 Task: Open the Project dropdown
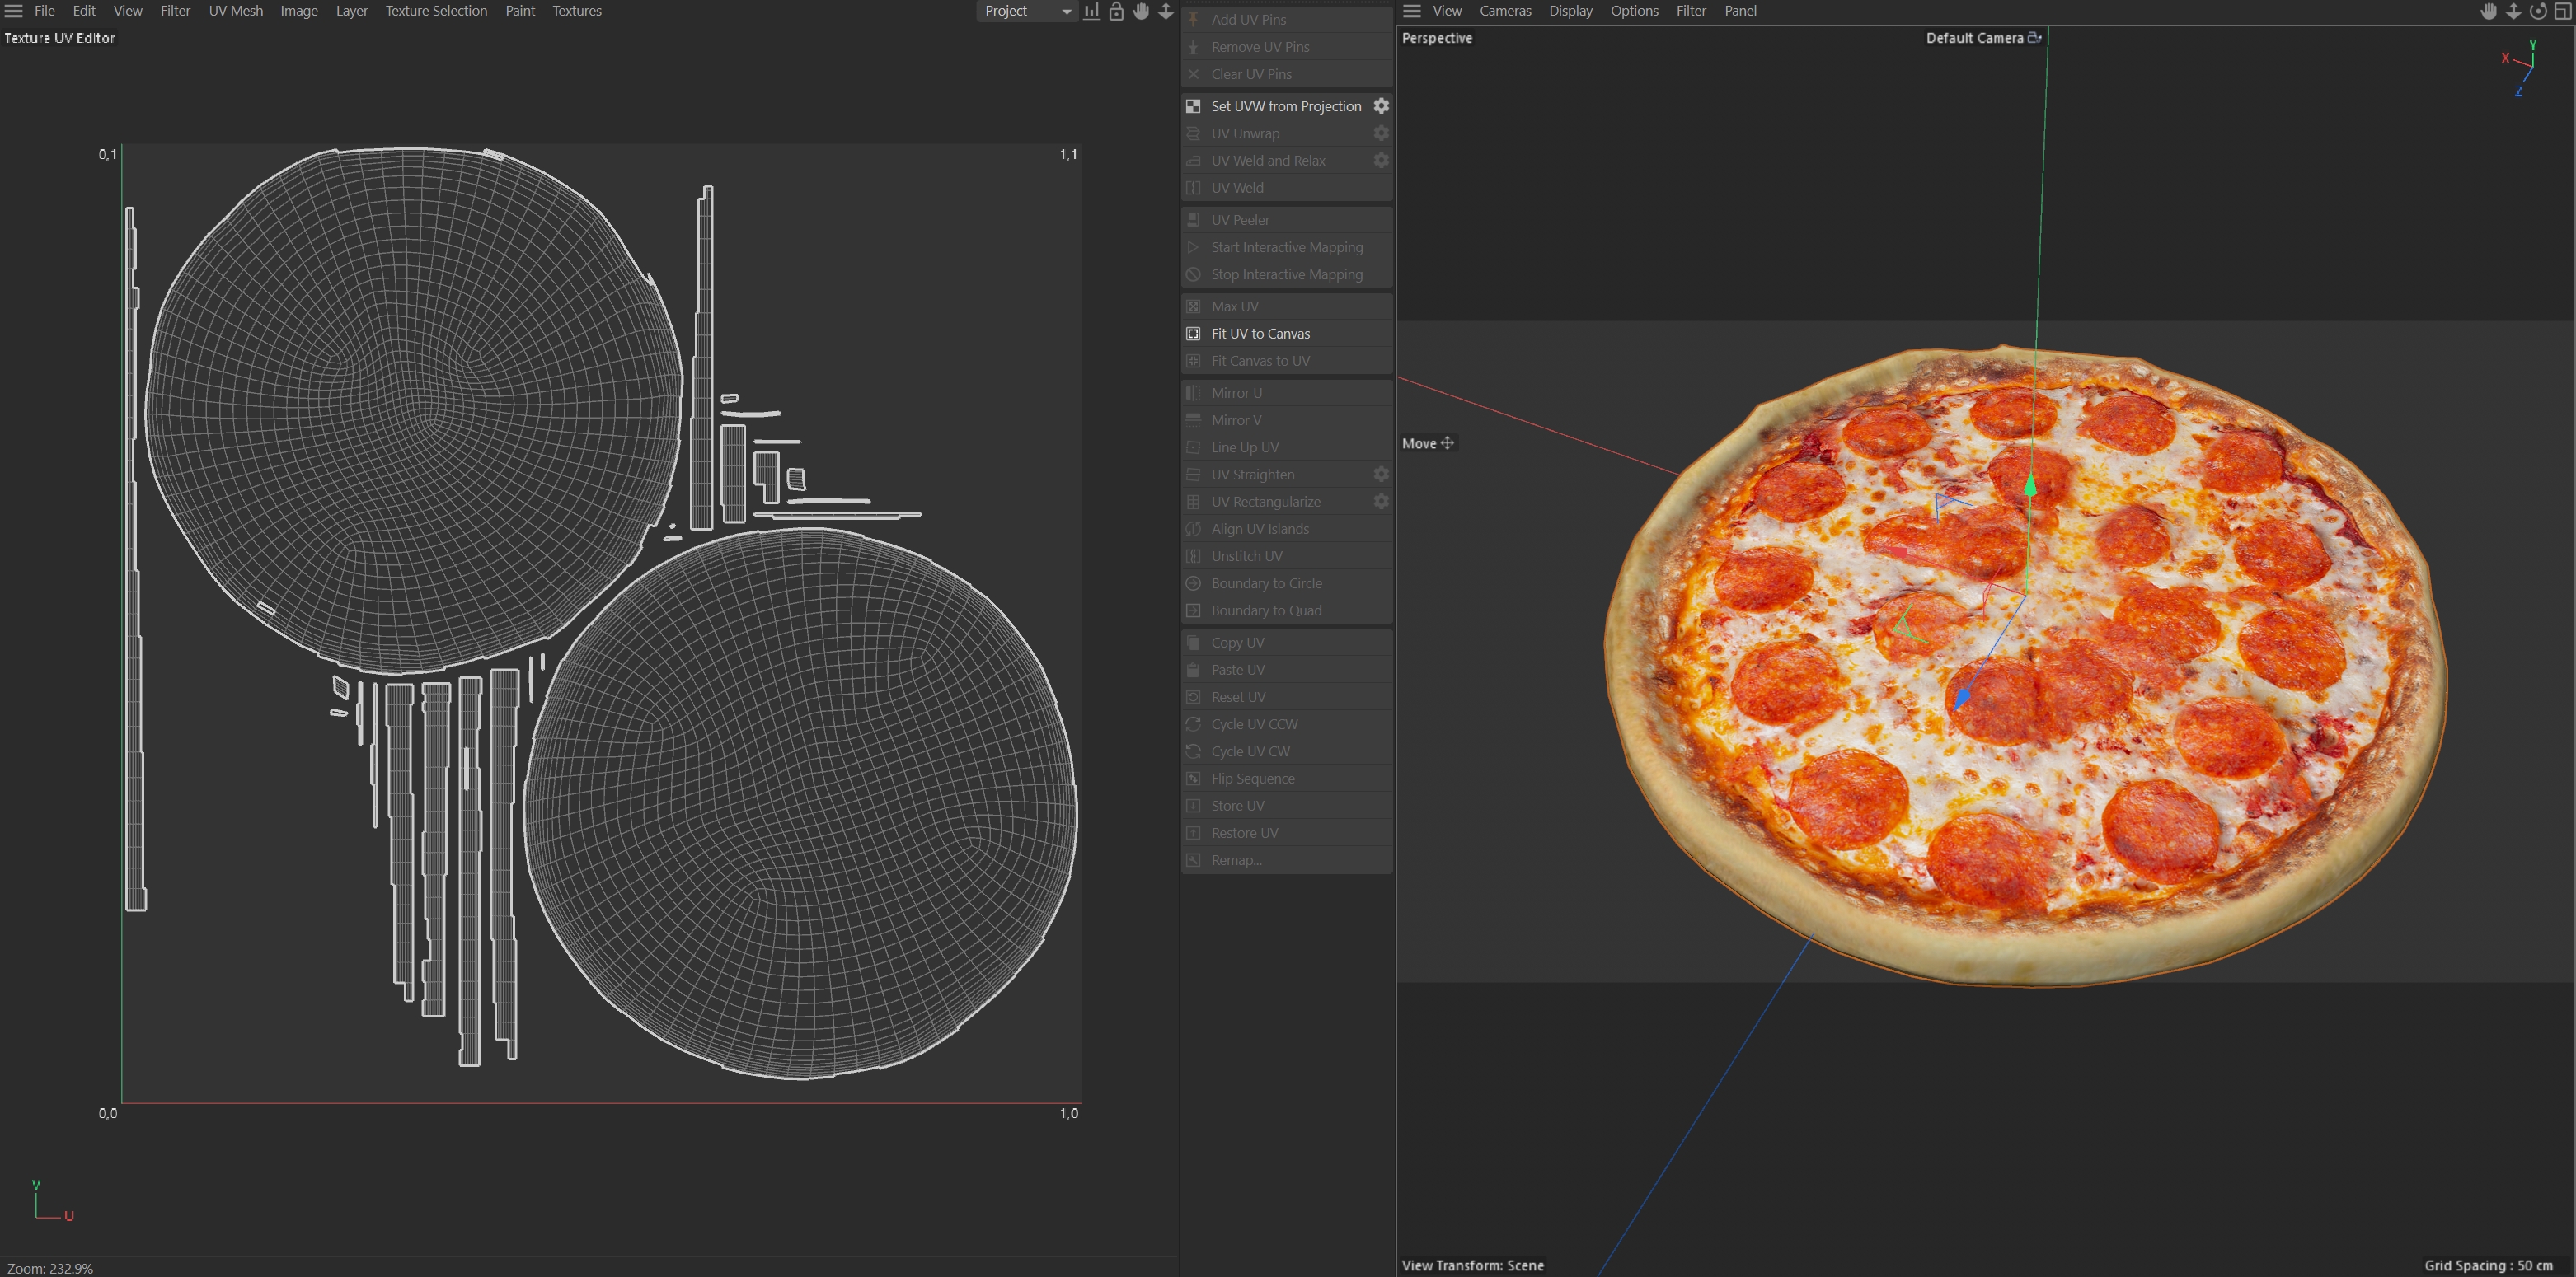1026,11
